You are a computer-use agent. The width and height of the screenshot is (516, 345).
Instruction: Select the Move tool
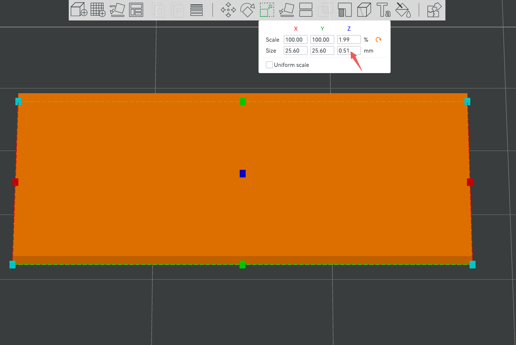(x=228, y=10)
